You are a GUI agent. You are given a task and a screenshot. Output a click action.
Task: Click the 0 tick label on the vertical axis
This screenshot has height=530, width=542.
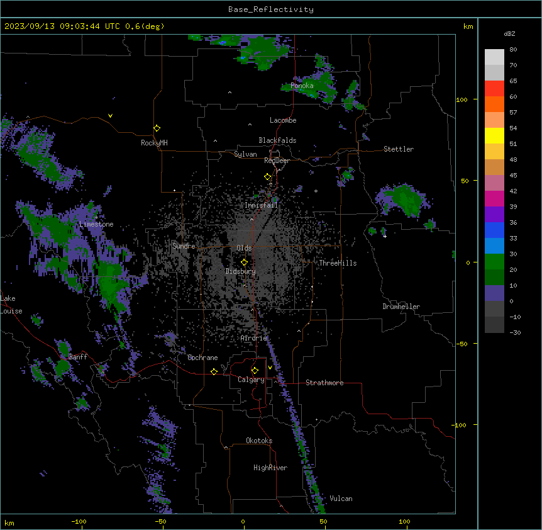[x=468, y=262]
